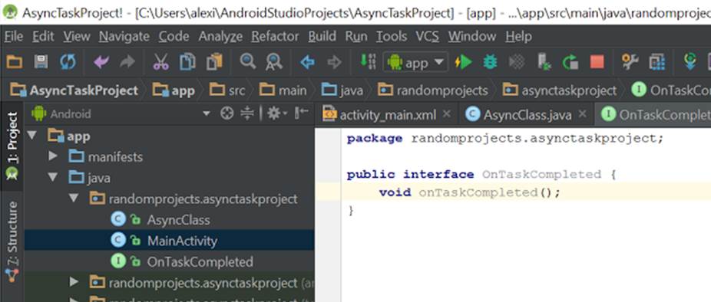The height and width of the screenshot is (302, 711).
Task: Select MainActivity in the project tree
Action: tap(182, 241)
